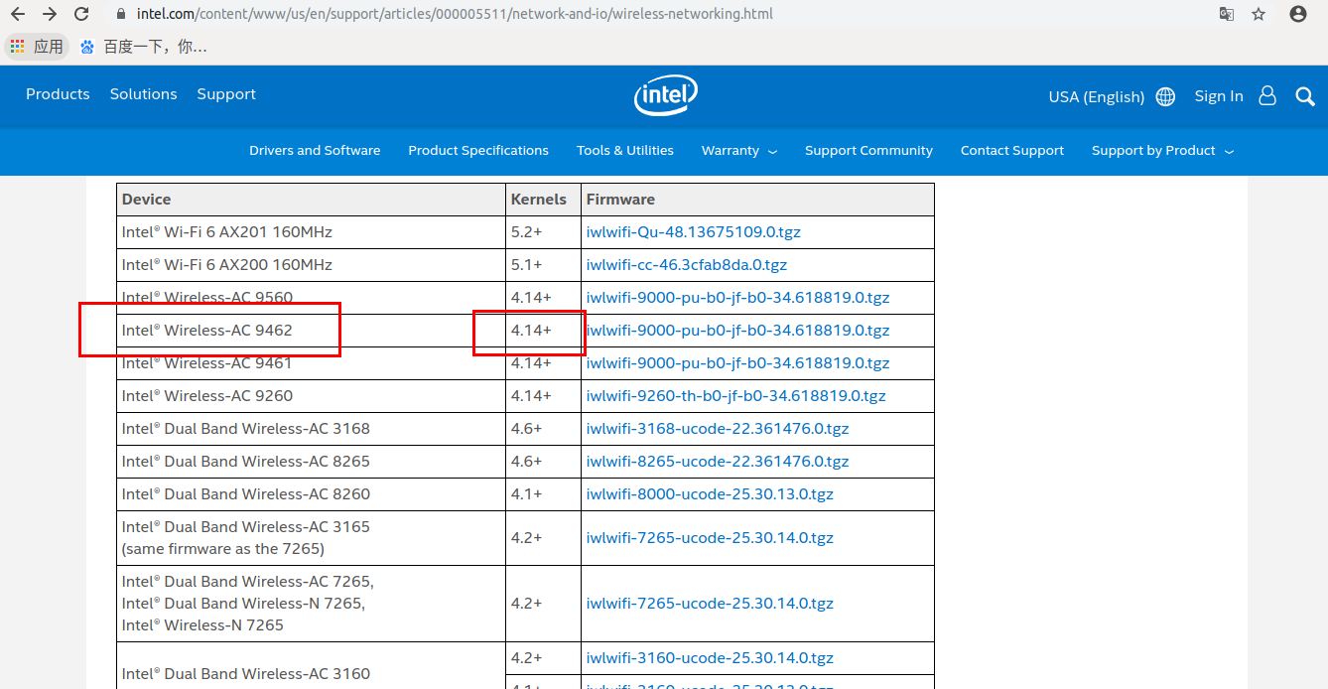
Task: Open Support Community
Action: pos(868,151)
